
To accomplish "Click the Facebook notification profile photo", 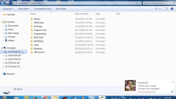I will click(x=130, y=86).
